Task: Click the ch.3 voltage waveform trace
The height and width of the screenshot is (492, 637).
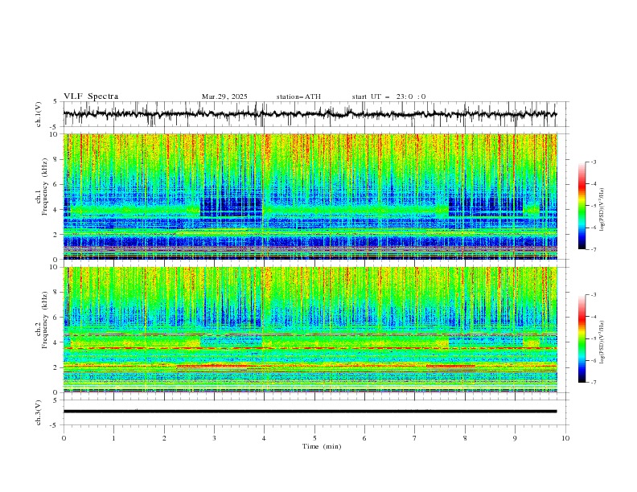Action: [x=310, y=412]
